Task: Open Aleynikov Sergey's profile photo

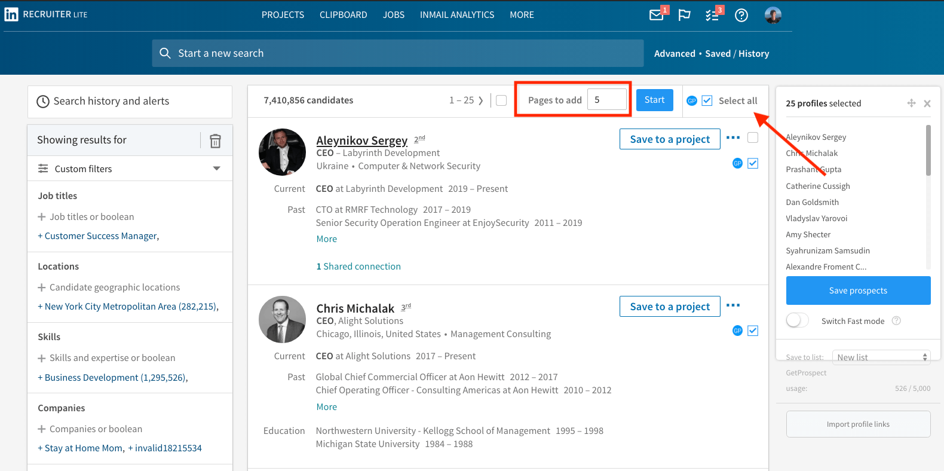Action: pos(282,152)
